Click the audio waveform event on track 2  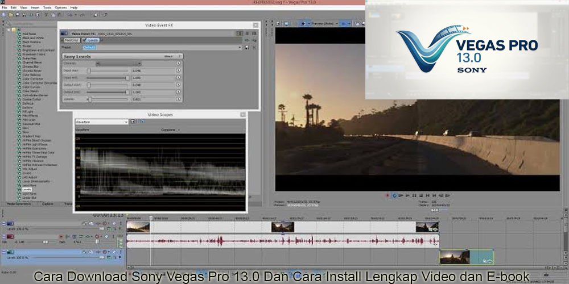pos(283,241)
